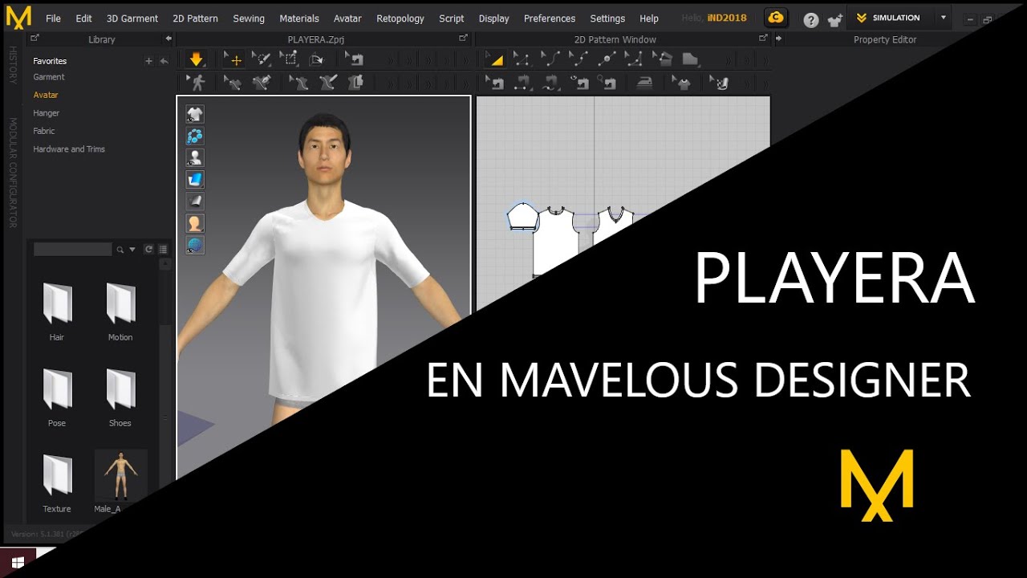Click the Check Sewing Length magnifier icon
The height and width of the screenshot is (578, 1027).
tap(607, 82)
